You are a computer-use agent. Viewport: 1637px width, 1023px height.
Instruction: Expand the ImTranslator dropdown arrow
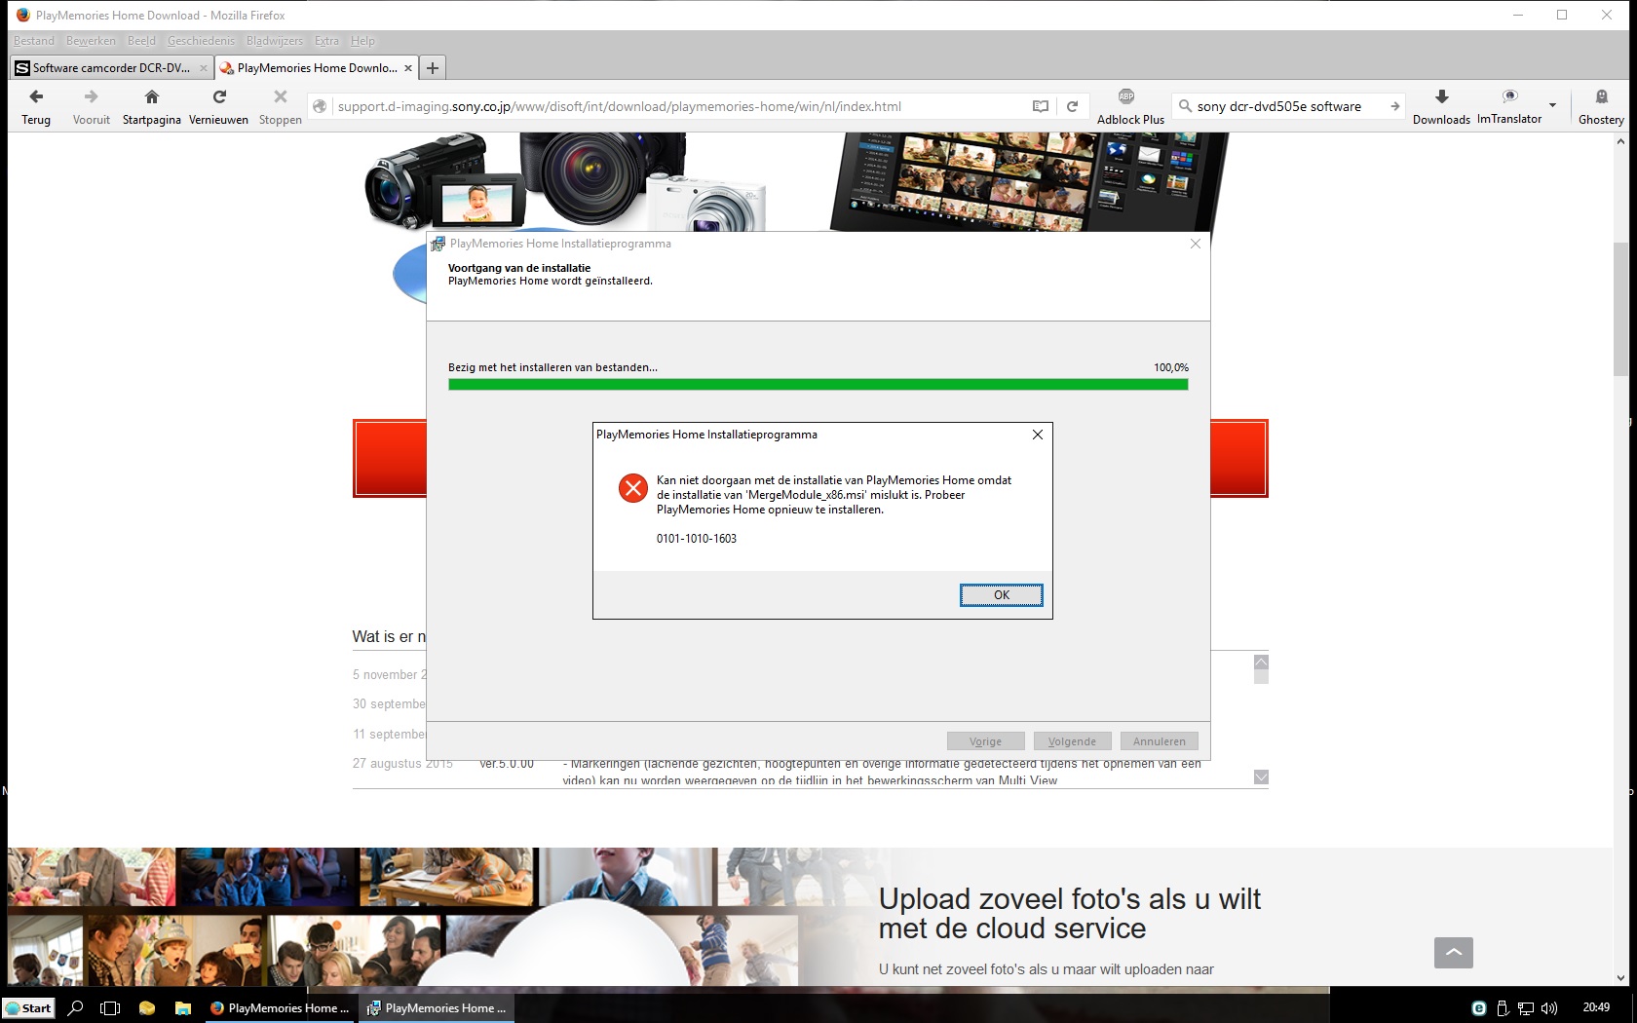1552,105
